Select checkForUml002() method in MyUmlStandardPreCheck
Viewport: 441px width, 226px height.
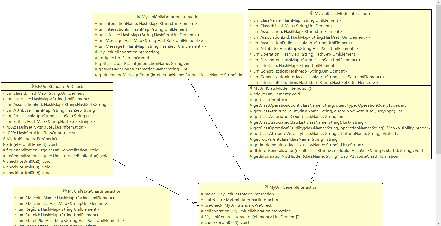(x=29, y=161)
